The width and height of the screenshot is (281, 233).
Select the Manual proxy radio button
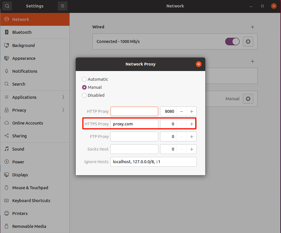[84, 87]
